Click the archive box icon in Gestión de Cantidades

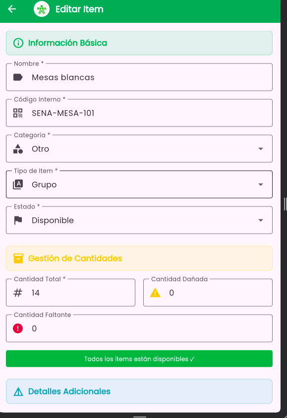click(x=18, y=258)
